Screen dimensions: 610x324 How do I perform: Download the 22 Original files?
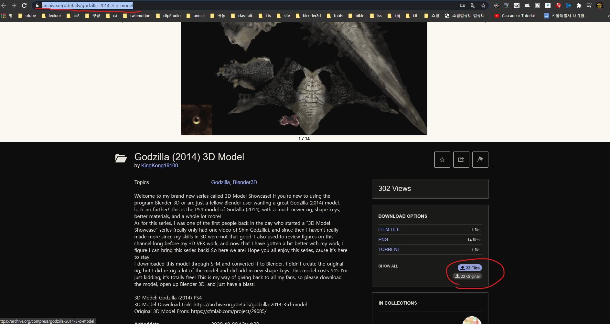click(467, 276)
